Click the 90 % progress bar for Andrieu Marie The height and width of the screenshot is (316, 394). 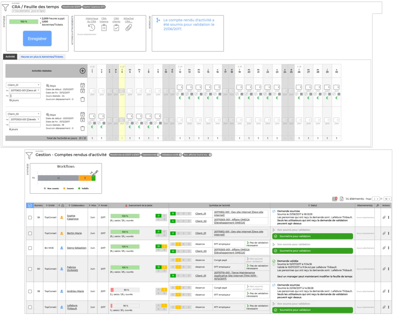[125, 290]
